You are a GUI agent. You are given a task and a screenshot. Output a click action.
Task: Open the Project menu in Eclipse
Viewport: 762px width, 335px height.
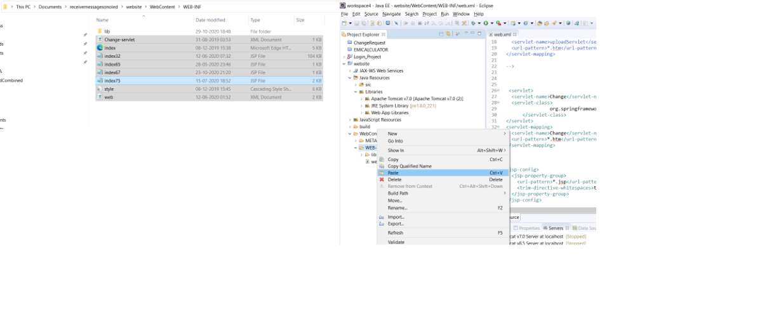pyautogui.click(x=430, y=13)
